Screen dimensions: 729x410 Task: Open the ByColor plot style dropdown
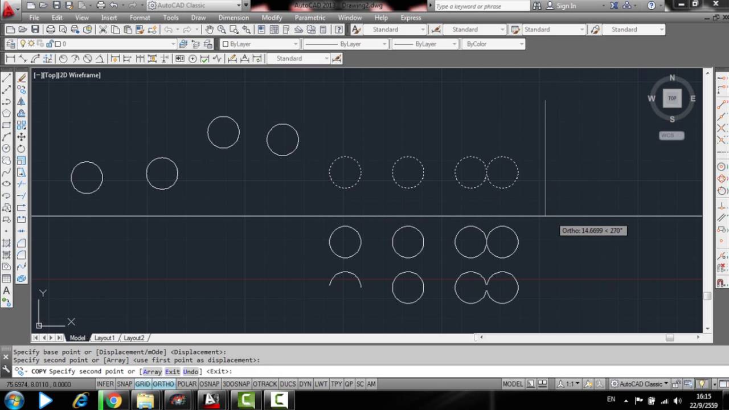point(494,44)
